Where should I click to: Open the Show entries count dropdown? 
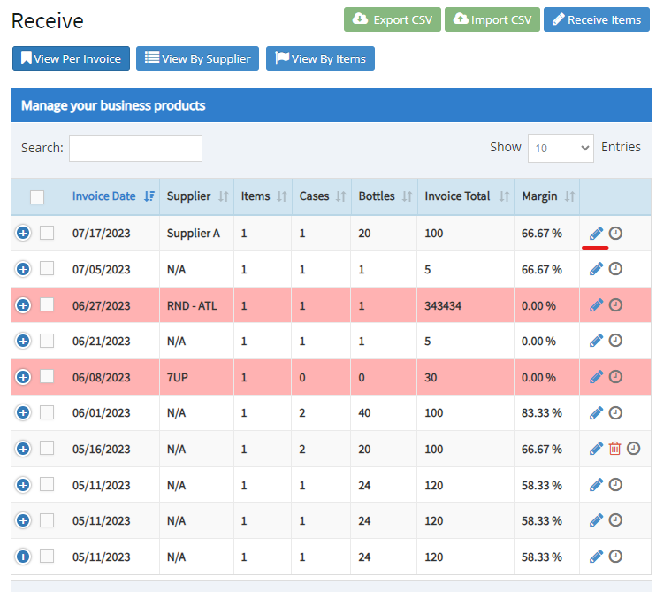[561, 149]
